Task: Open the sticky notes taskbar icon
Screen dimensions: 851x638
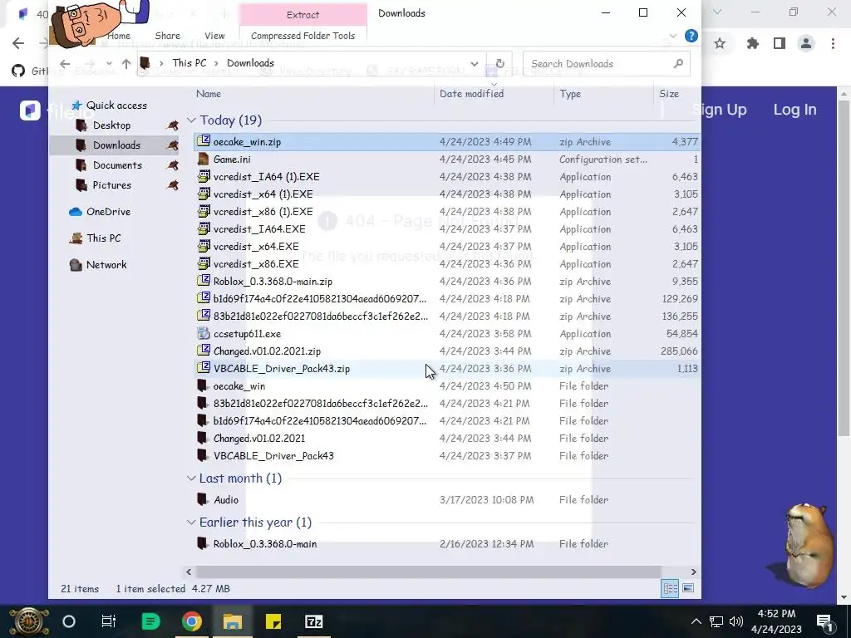Action: coord(273,621)
